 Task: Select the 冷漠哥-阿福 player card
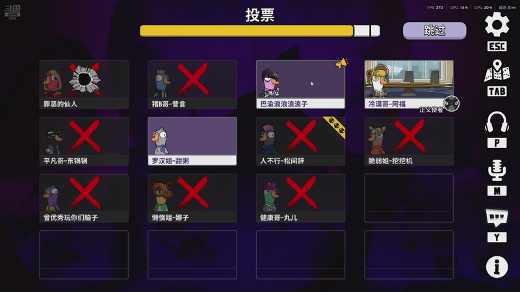(x=409, y=84)
